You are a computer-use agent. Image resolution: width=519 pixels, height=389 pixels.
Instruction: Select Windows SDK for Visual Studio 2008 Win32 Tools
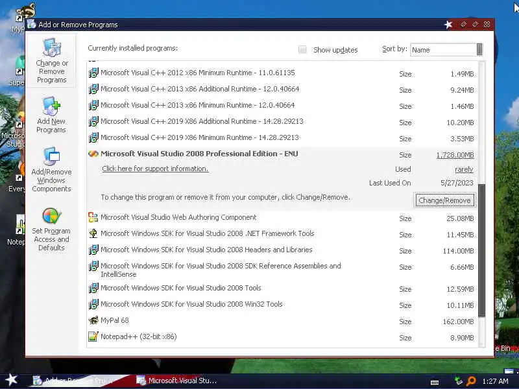(282, 304)
